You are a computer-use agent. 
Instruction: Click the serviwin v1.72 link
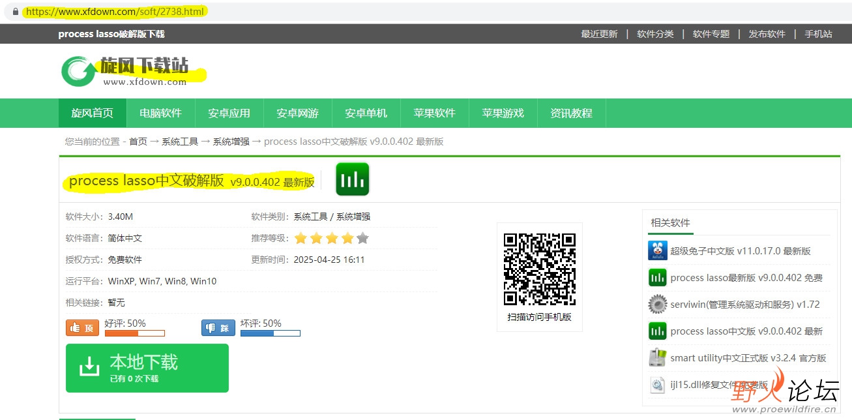tap(745, 305)
